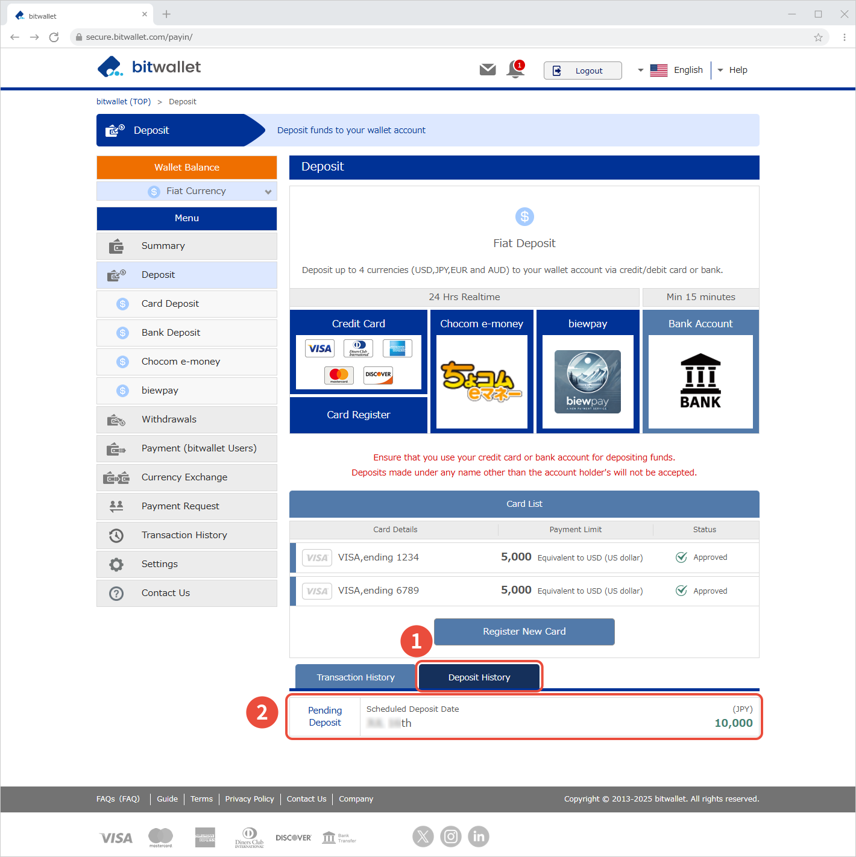856x857 pixels.
Task: Click the browser address bar
Action: pos(422,37)
